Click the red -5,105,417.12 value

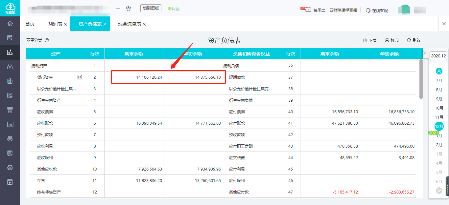click(x=345, y=192)
